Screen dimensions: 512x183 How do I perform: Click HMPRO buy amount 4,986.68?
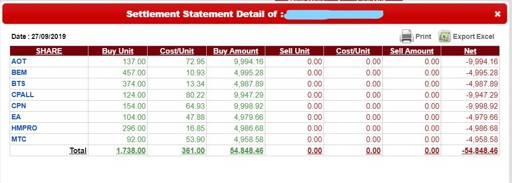coord(249,128)
